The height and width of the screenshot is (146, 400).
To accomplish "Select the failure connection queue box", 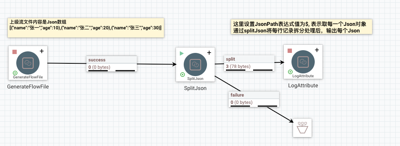I will pyautogui.click(x=254, y=99).
